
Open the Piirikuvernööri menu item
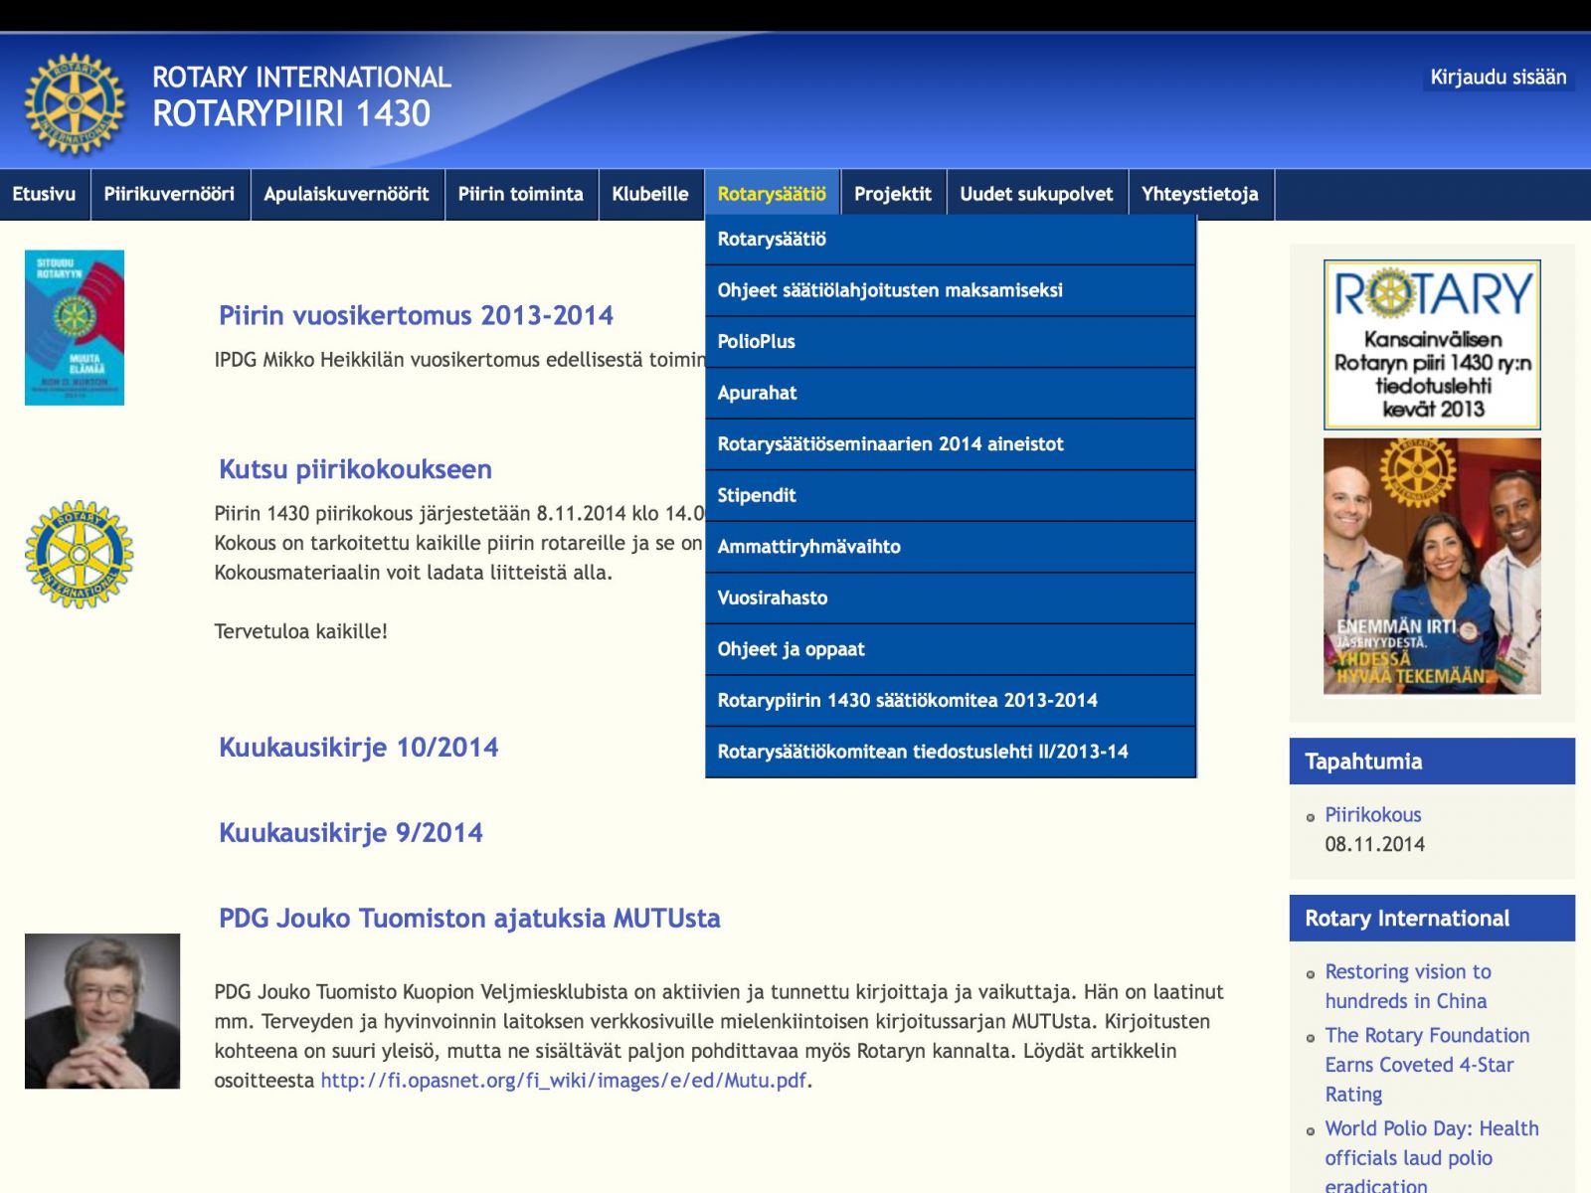[170, 194]
